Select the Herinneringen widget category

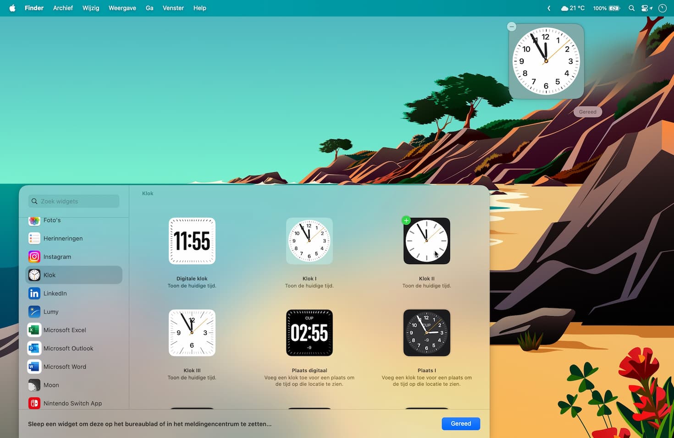pyautogui.click(x=63, y=238)
